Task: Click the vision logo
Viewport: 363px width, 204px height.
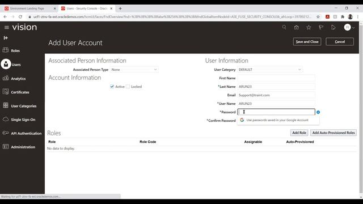Action: (24, 27)
